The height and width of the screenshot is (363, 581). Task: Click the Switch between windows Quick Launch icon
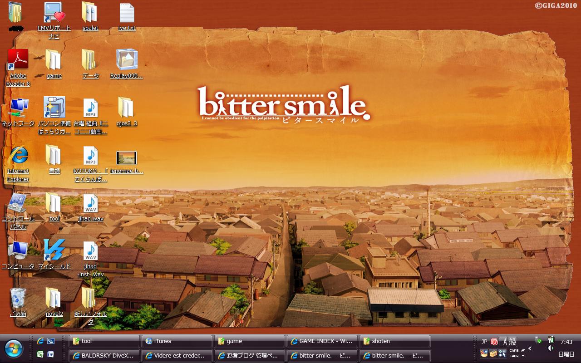click(51, 341)
